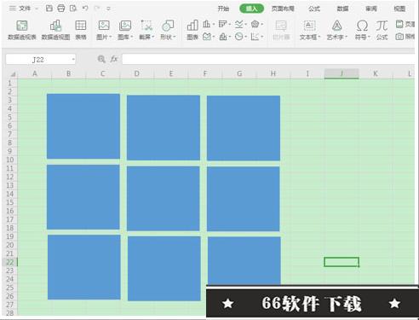Insert a PivotChart (数据透视图)
419x320 pixels.
[55, 30]
